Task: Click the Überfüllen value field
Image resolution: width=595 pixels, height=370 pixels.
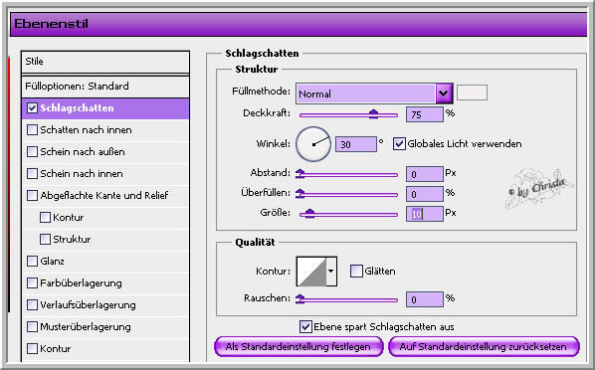Action: [x=425, y=194]
